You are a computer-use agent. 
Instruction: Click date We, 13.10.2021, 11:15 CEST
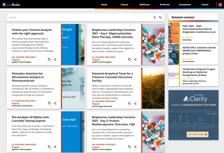tap(104, 146)
